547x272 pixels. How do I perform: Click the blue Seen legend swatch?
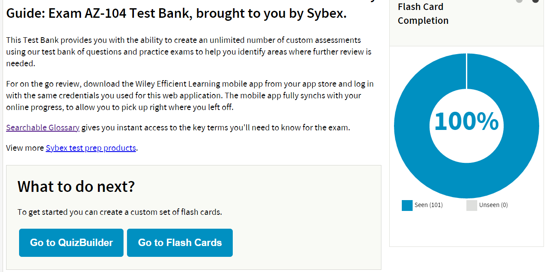coord(407,205)
